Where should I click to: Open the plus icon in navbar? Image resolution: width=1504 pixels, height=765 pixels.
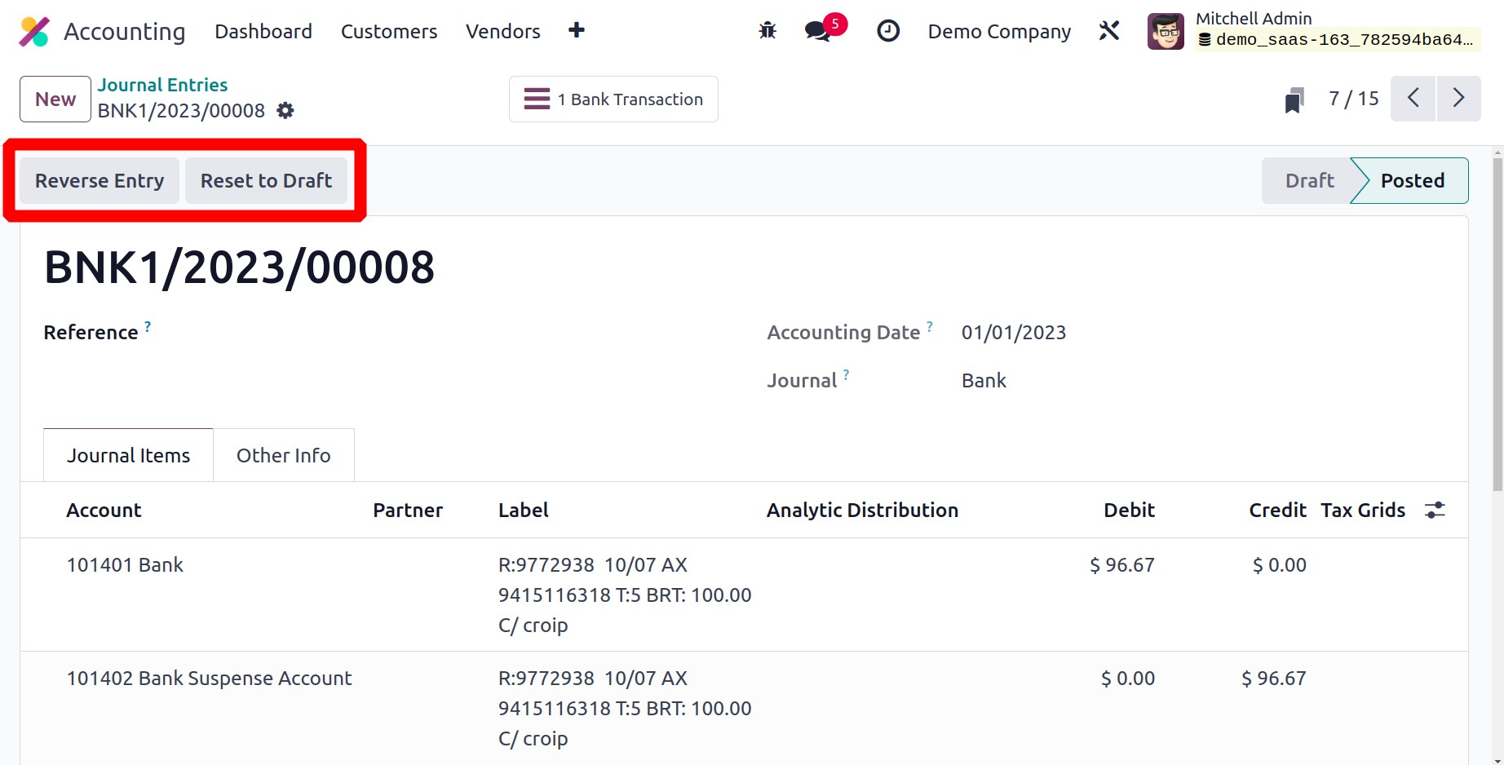tap(576, 31)
